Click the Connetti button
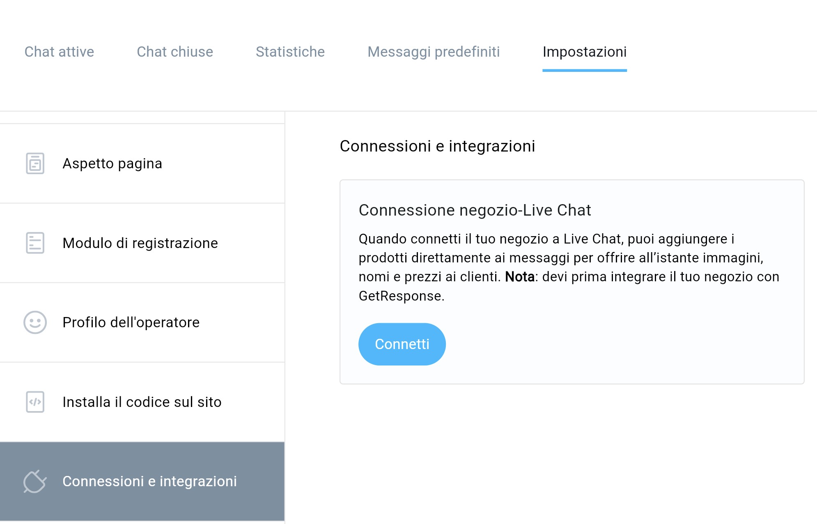Screen dimensions: 817x524 (402, 344)
